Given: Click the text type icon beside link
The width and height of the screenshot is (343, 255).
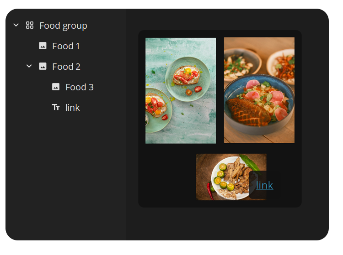Looking at the screenshot, I should coord(56,107).
